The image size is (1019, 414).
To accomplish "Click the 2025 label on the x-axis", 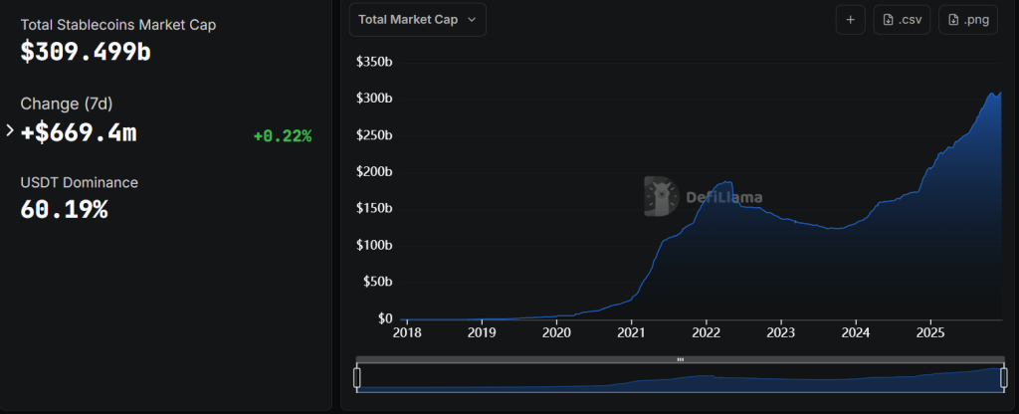I will coord(929,332).
